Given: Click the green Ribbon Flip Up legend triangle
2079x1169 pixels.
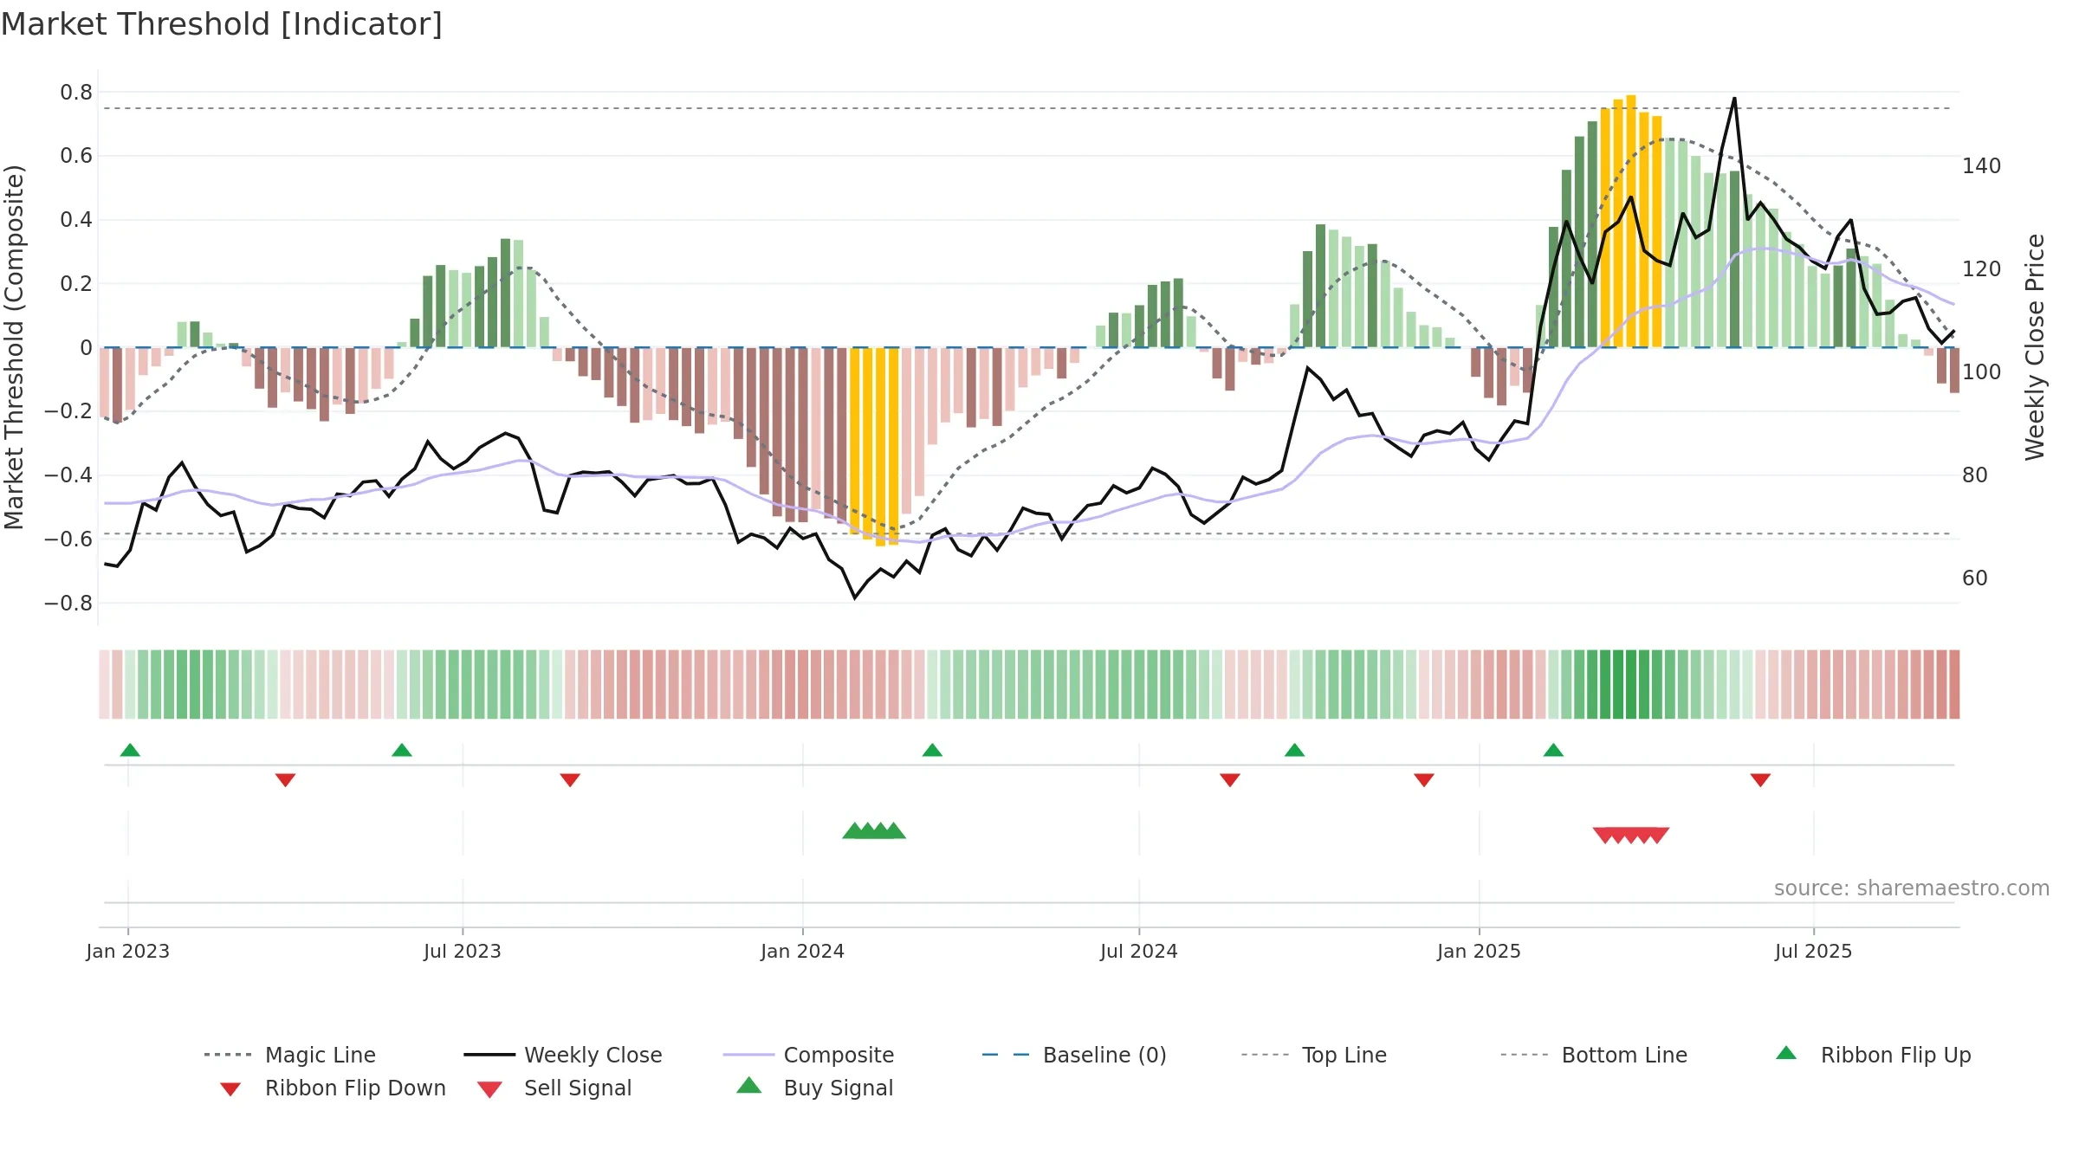Looking at the screenshot, I should click(x=1786, y=1053).
